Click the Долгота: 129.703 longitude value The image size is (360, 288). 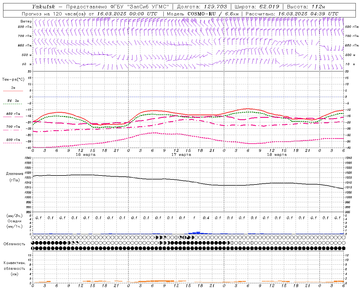pyautogui.click(x=202, y=7)
